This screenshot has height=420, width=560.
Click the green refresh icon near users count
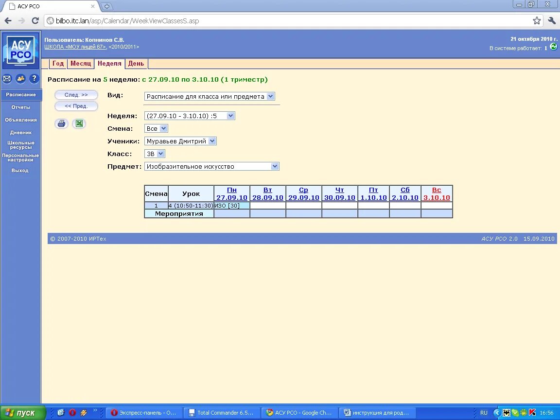coord(553,47)
